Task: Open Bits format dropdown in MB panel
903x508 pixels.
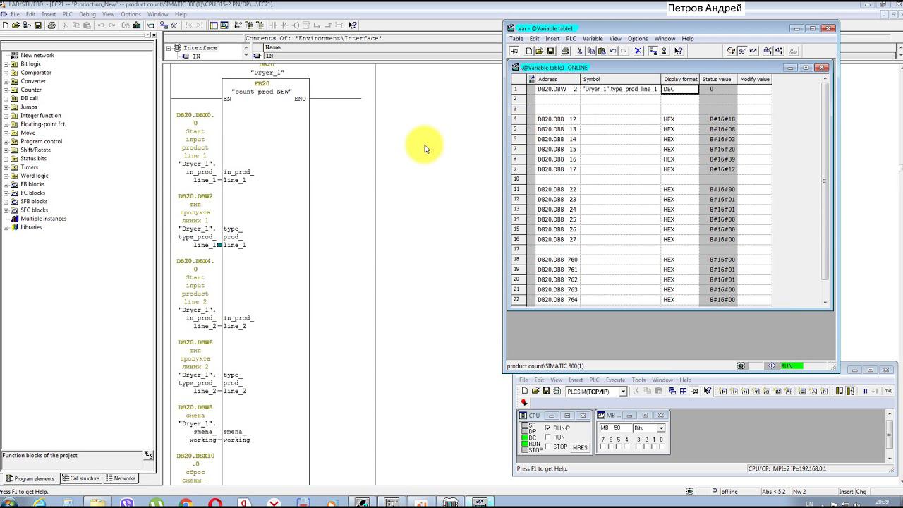Action: coord(661,428)
